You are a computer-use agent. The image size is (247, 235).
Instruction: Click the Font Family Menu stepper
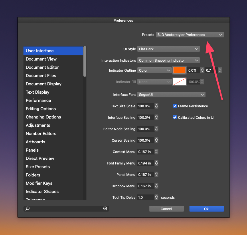pos(156,163)
